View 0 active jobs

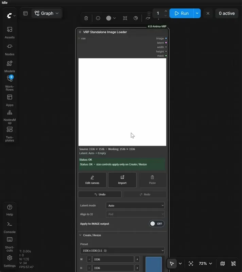point(227,13)
